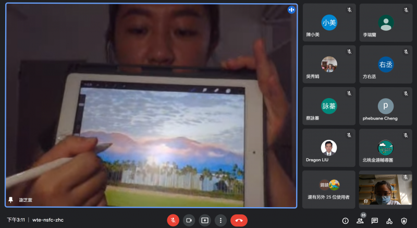
Task: Open the activities icon
Action: (389, 221)
